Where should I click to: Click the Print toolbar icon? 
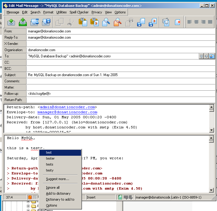point(129,22)
